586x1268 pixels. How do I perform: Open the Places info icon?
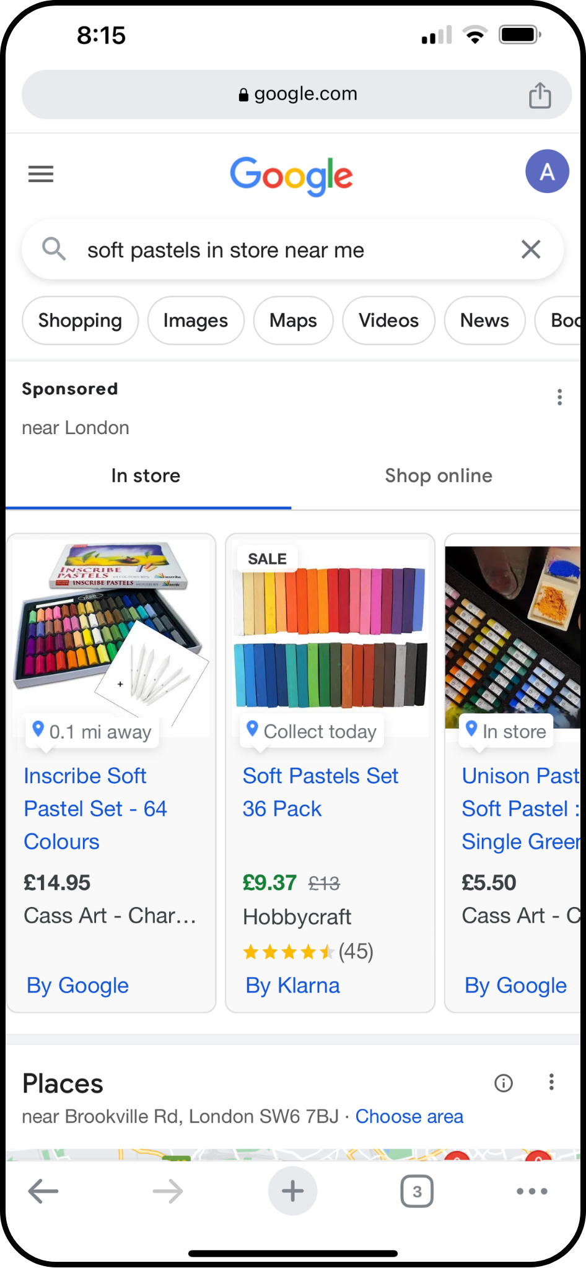504,1083
